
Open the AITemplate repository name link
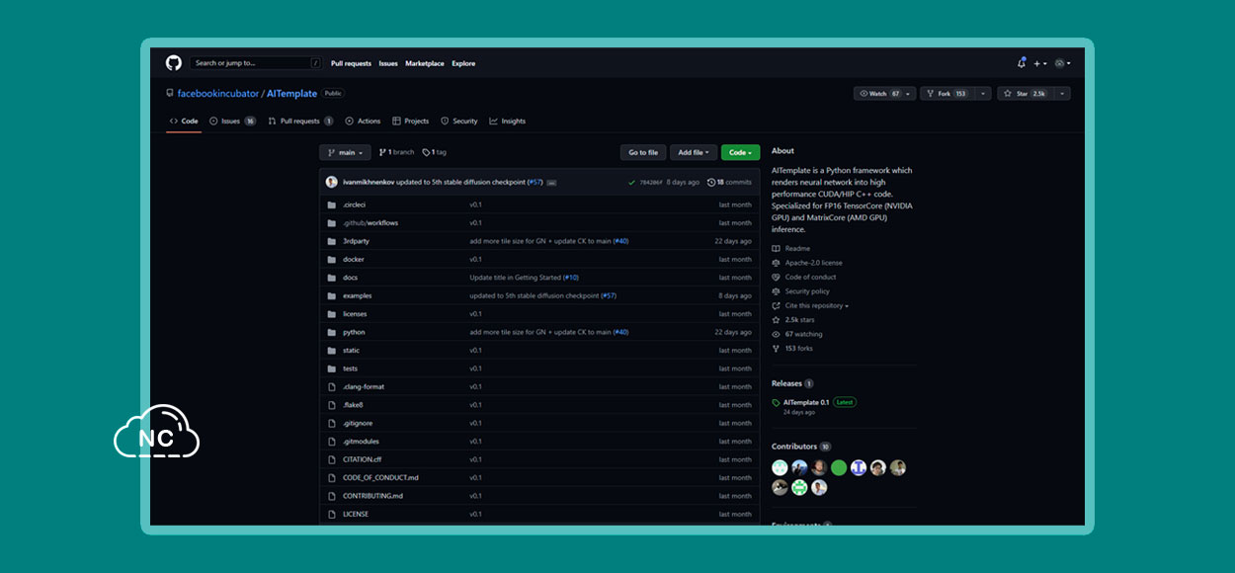coord(291,94)
